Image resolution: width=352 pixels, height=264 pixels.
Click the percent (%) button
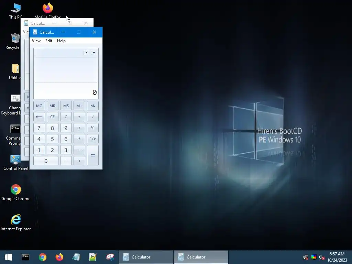click(x=93, y=128)
